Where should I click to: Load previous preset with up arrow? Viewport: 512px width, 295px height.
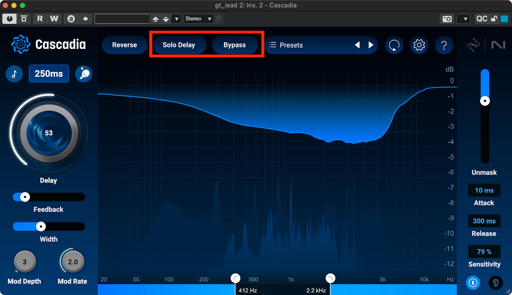pyautogui.click(x=156, y=19)
